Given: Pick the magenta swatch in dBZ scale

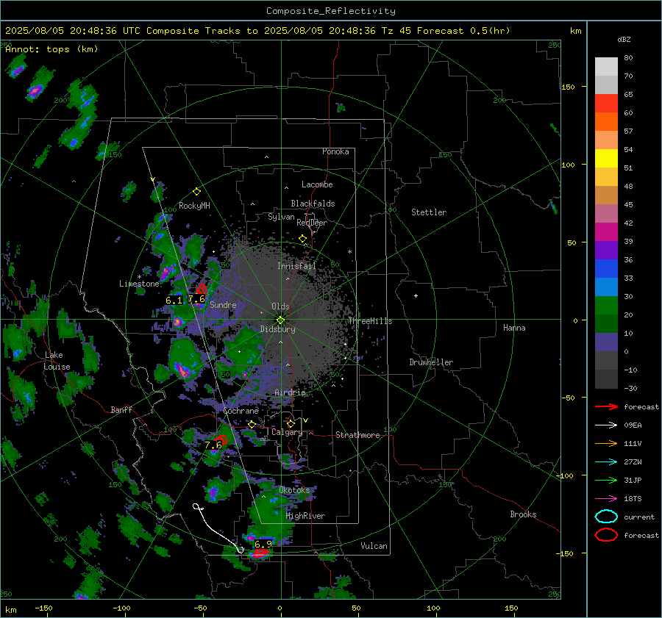Looking at the screenshot, I should pos(606,231).
